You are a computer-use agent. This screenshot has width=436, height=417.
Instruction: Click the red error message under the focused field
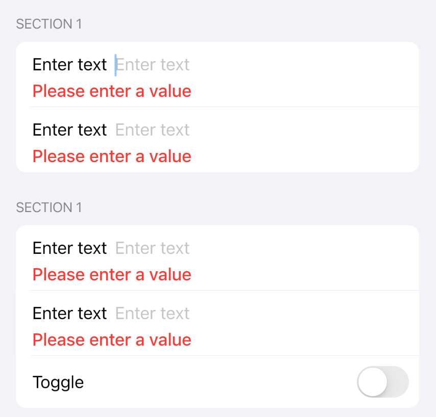[112, 91]
